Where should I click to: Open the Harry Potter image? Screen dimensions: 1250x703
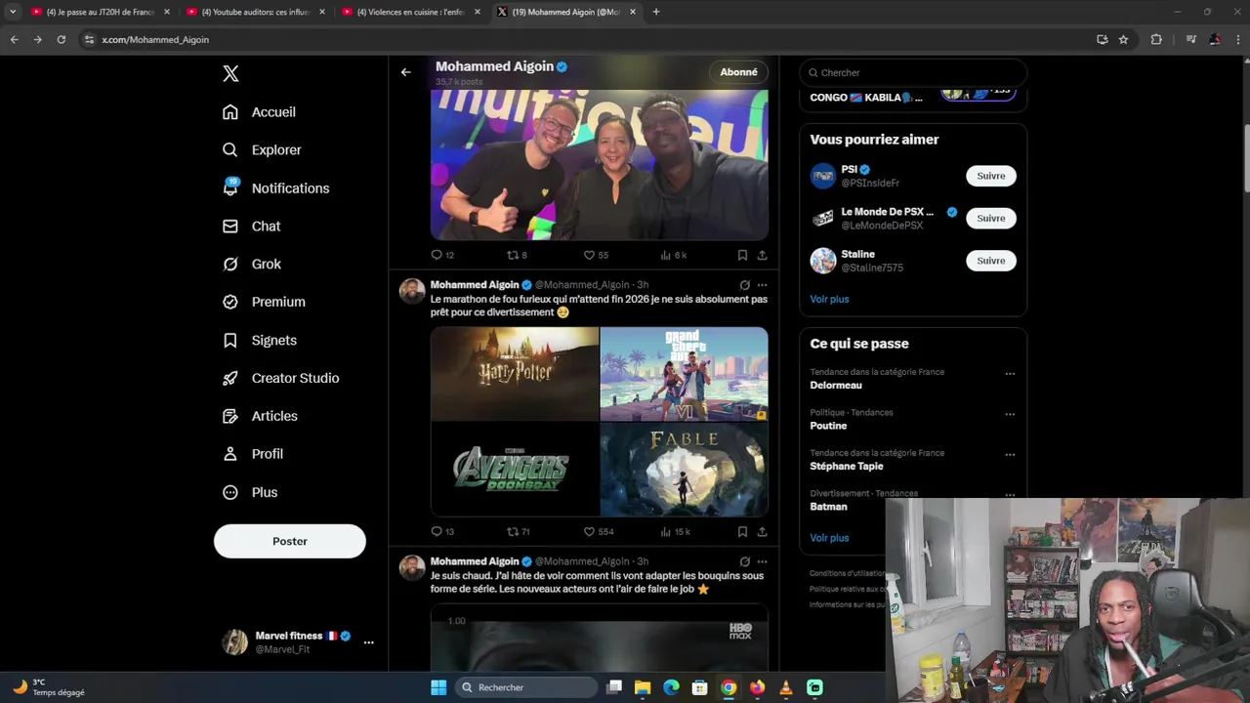[515, 374]
